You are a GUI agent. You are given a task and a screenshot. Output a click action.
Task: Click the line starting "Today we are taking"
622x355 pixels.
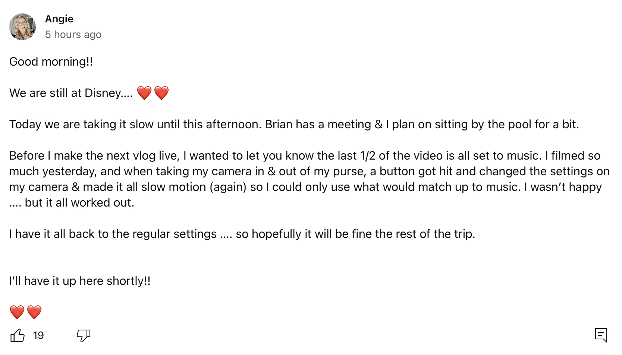point(294,124)
